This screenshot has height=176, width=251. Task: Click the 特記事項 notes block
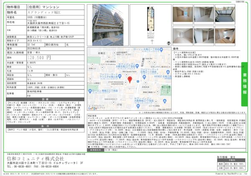tap(166, 131)
